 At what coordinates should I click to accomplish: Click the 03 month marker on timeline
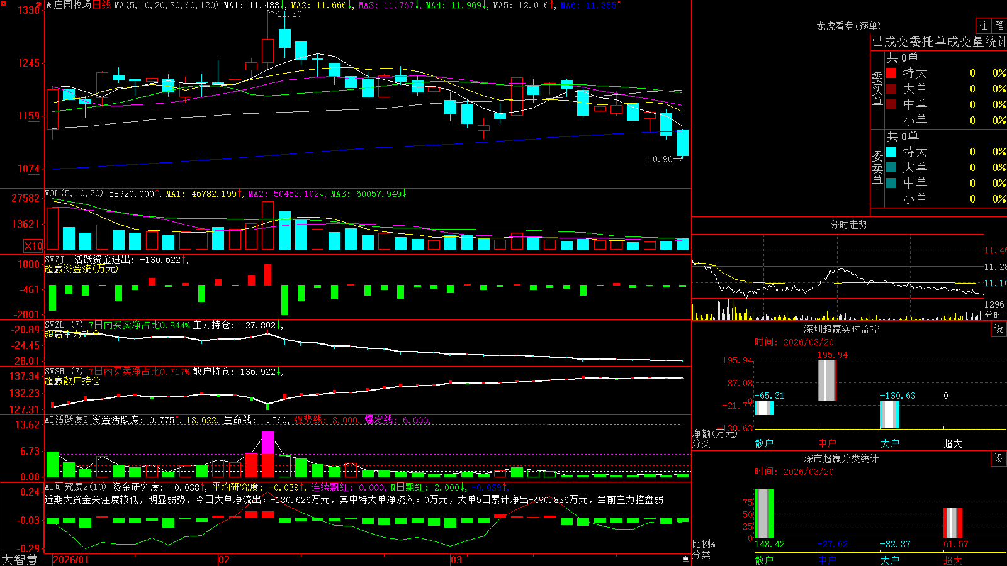tap(456, 560)
